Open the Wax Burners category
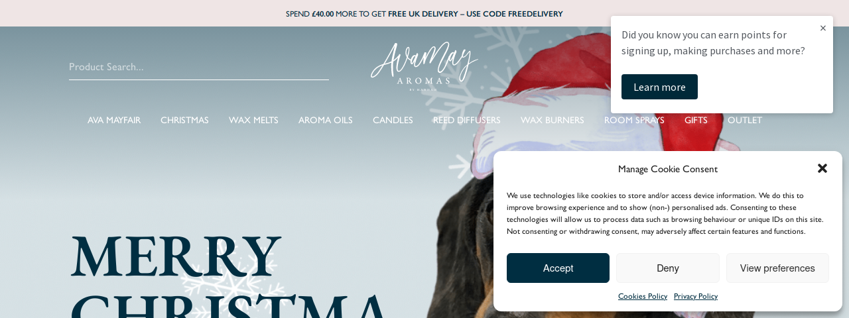 point(553,120)
